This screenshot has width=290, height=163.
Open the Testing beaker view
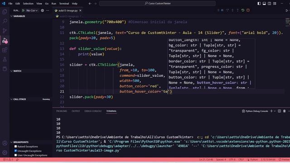pos(5,59)
